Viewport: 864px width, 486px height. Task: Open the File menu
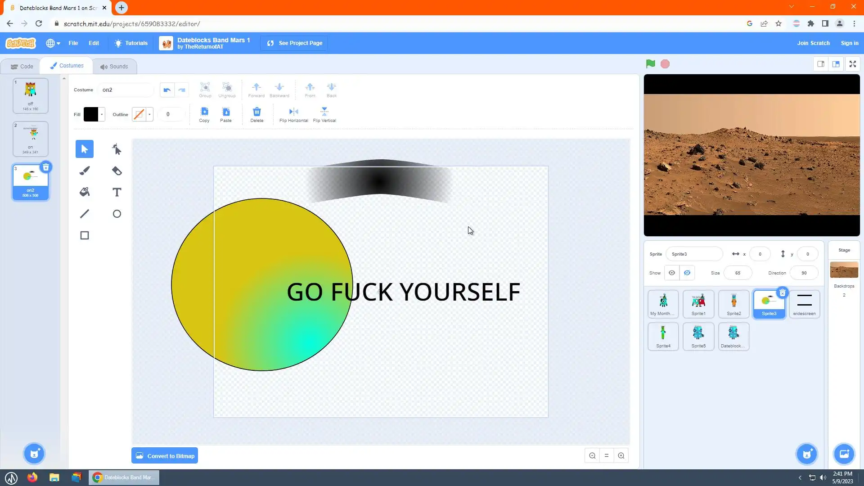coord(73,43)
